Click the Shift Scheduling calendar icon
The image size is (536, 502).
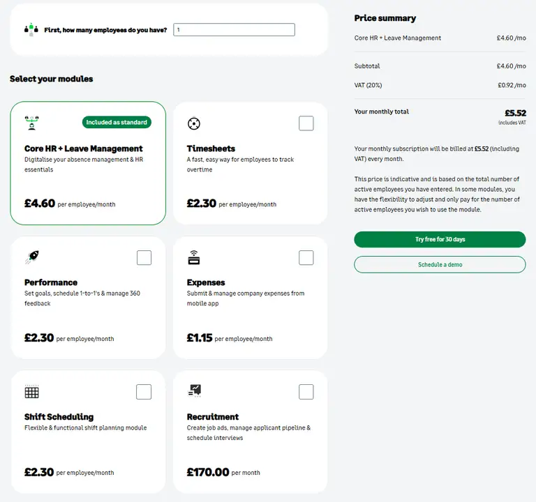[x=31, y=392]
